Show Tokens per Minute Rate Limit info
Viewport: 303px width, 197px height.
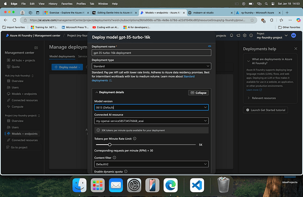click(x=135, y=139)
